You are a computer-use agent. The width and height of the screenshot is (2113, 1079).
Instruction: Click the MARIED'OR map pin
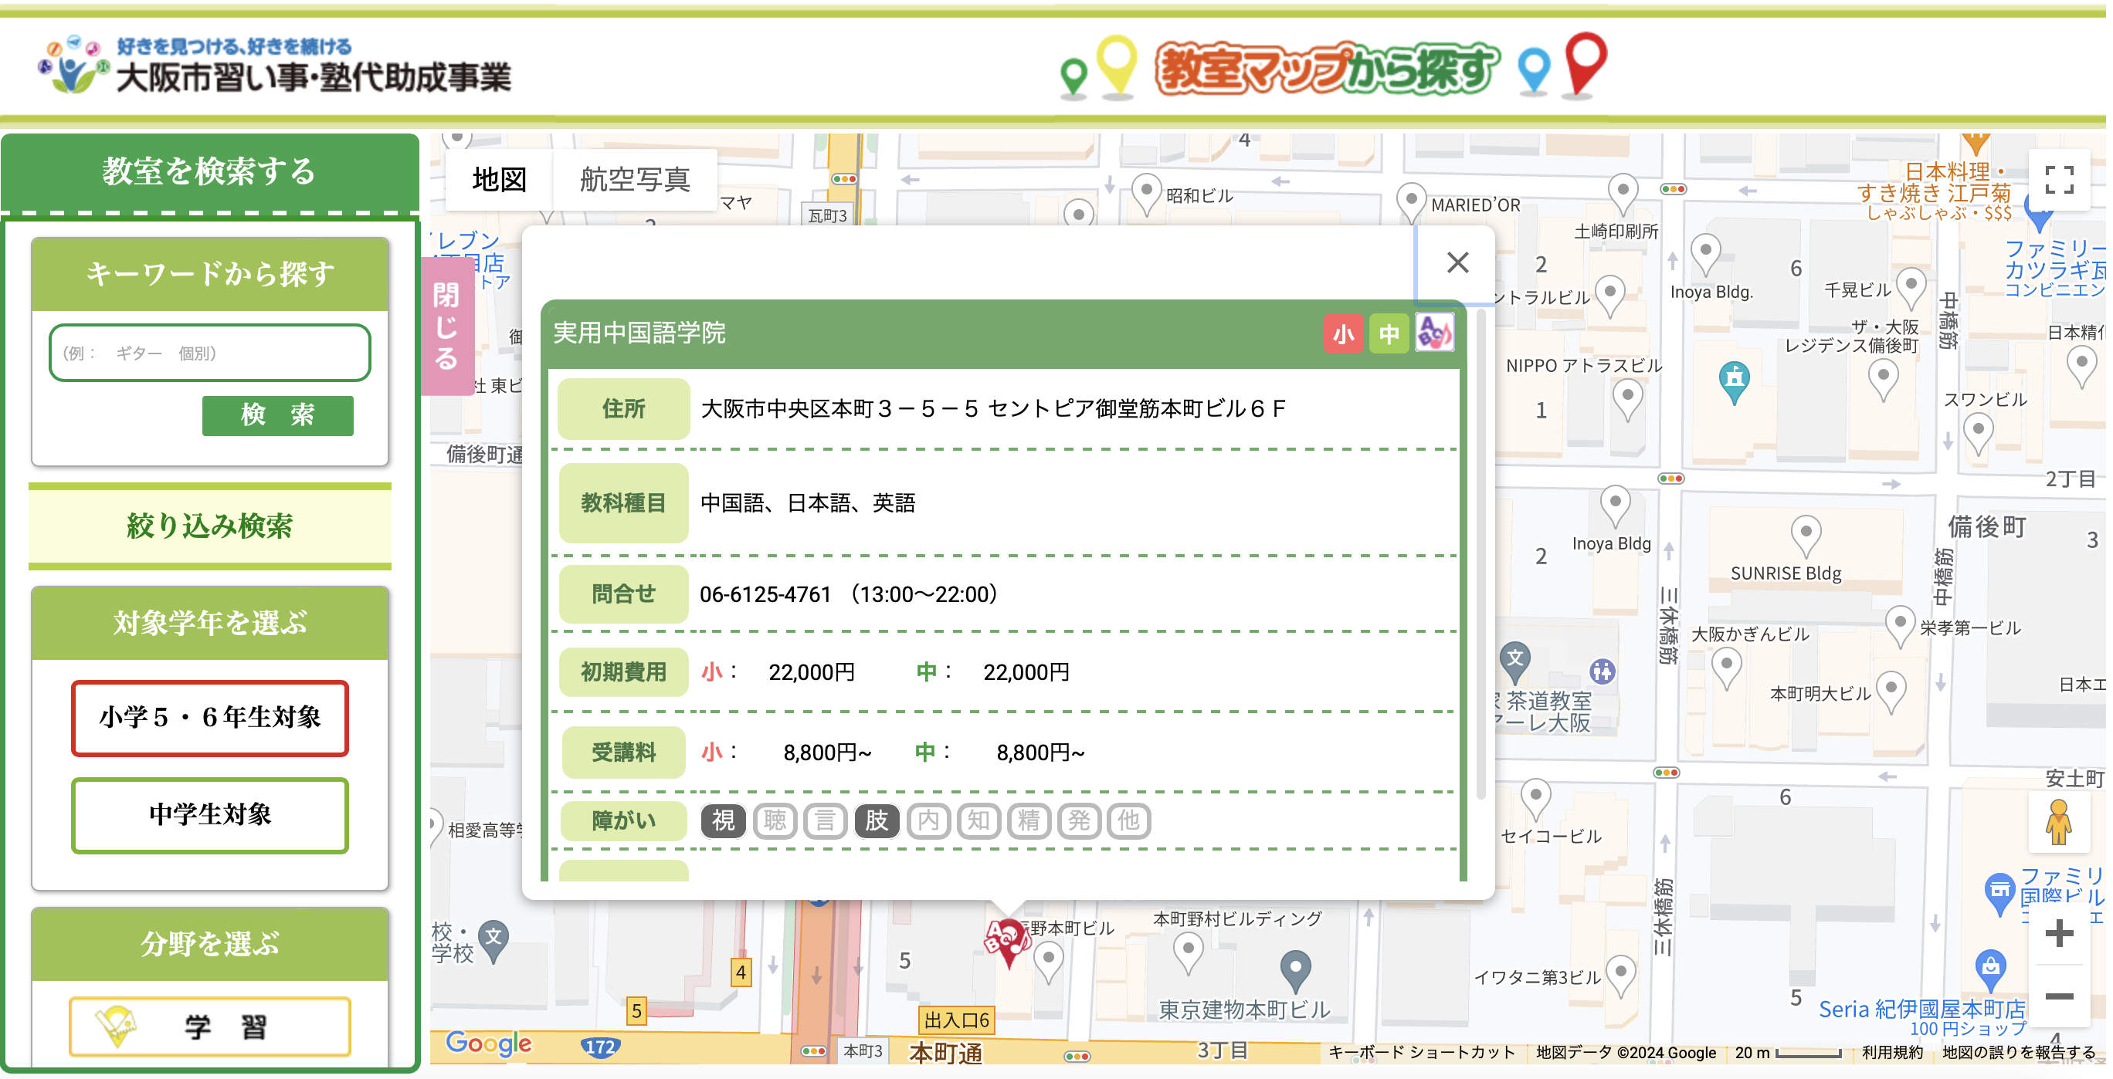click(x=1411, y=201)
